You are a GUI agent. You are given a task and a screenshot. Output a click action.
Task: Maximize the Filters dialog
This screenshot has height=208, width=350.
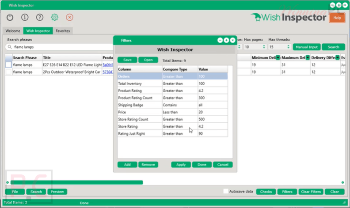point(226,40)
